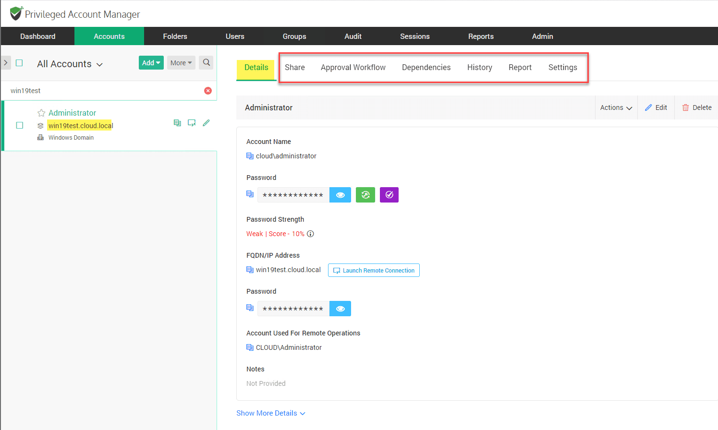Open the Admin menu
Screen dimensions: 718x430
543,36
